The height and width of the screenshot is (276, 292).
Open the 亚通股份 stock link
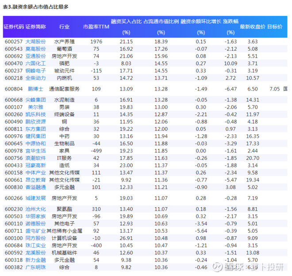click(35, 56)
